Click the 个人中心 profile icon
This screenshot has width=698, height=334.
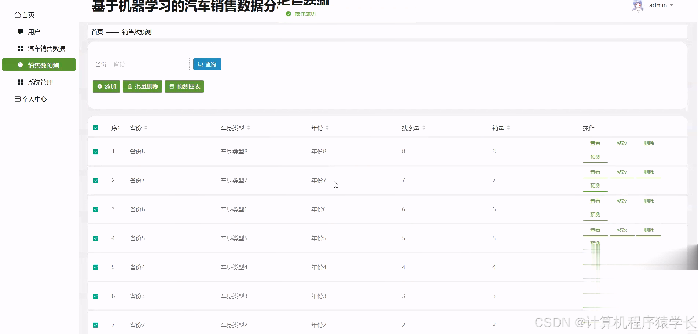coord(17,99)
